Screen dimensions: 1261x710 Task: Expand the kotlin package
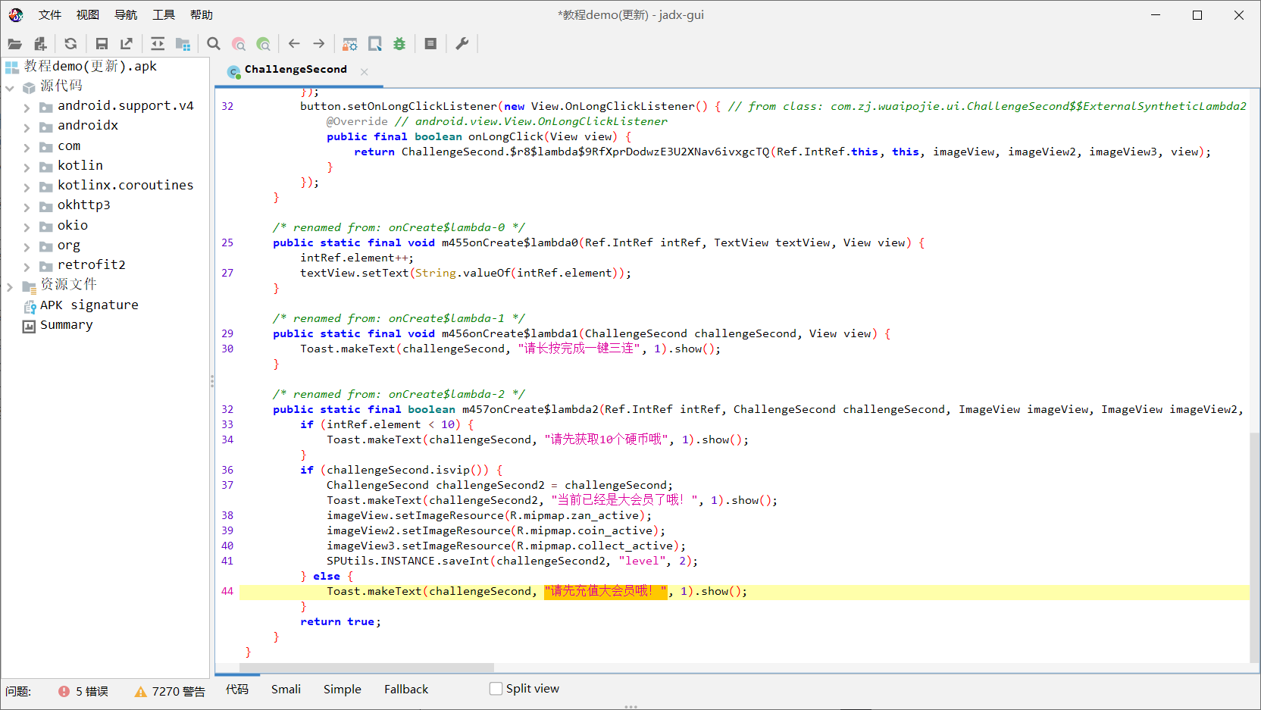point(27,167)
